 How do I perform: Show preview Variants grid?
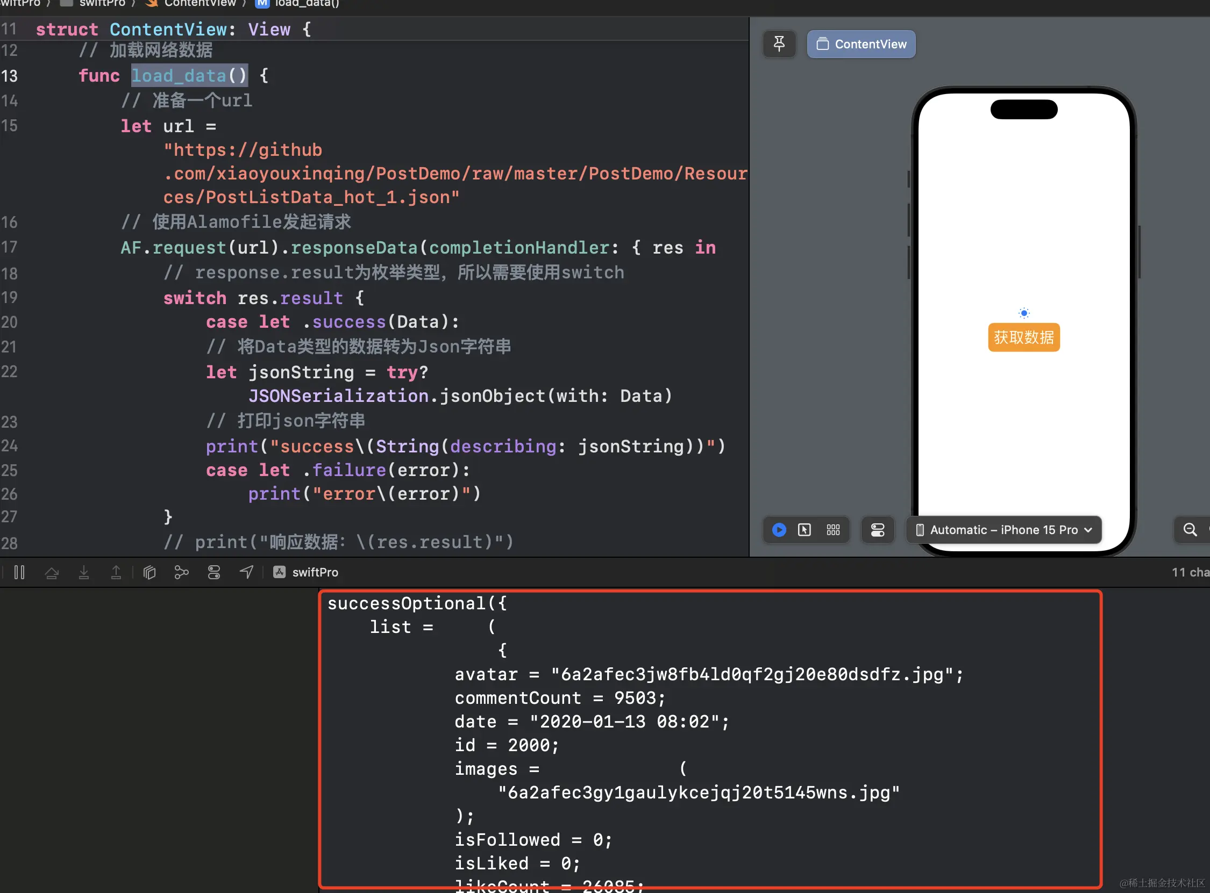[833, 530]
